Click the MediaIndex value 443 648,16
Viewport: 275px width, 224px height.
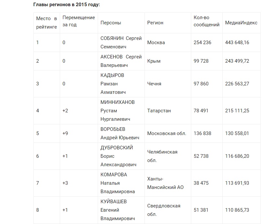pos(237,43)
